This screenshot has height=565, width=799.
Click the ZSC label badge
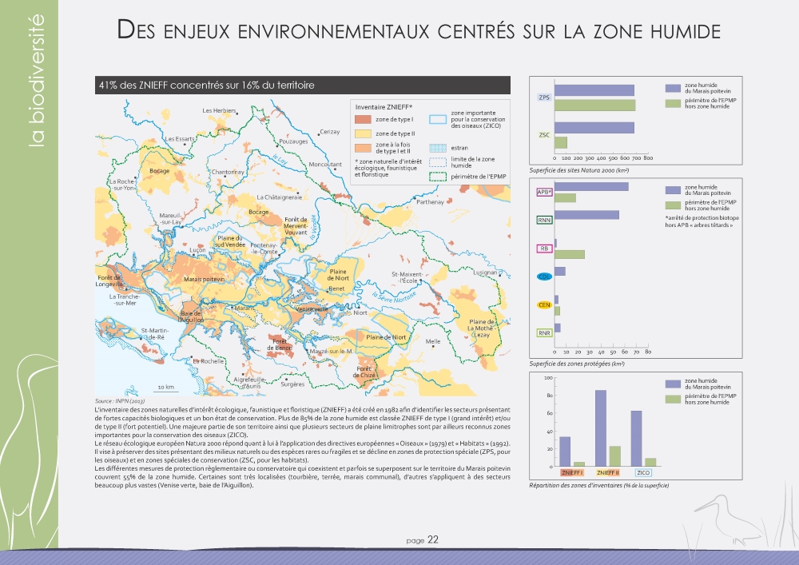coord(543,135)
